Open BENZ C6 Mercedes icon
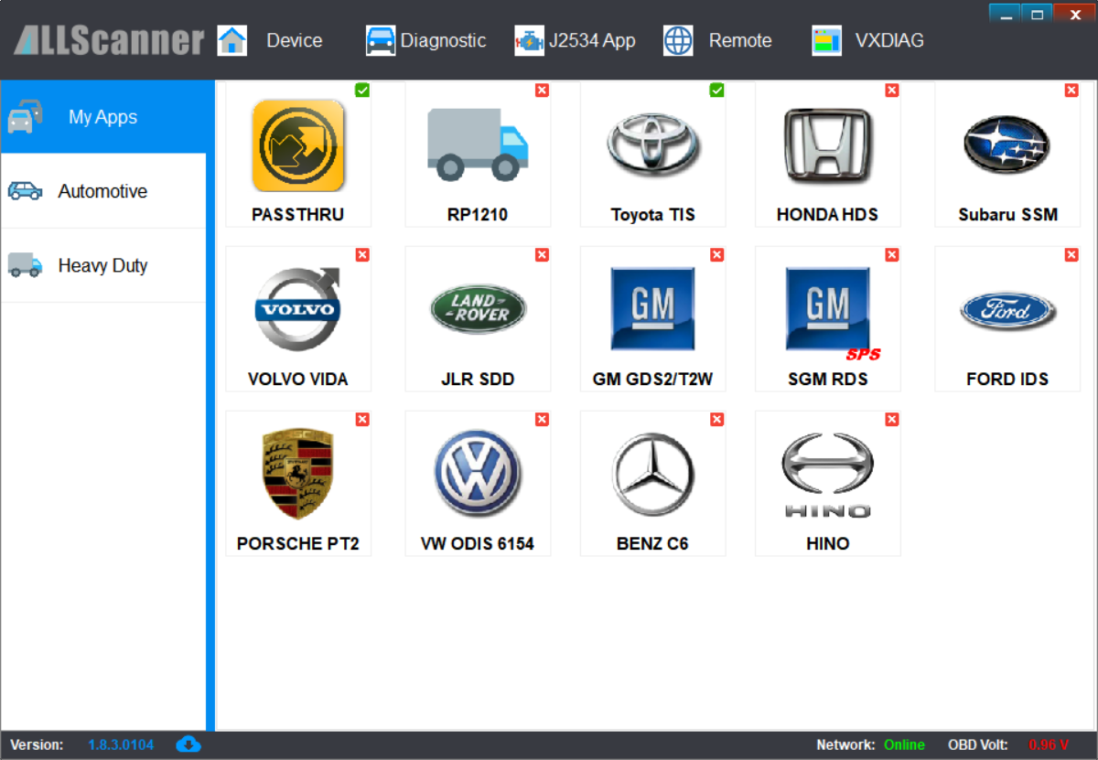 (652, 474)
